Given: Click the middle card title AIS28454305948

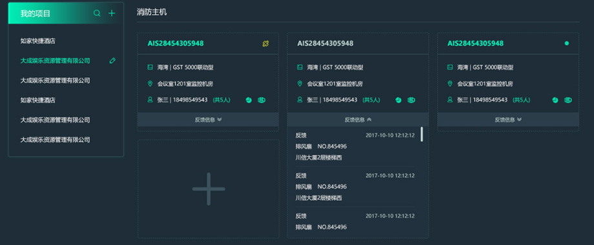Looking at the screenshot, I should pos(325,43).
